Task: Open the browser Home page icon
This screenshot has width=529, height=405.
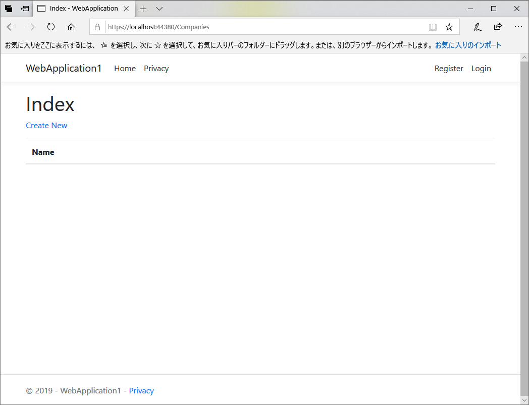Action: [x=71, y=27]
